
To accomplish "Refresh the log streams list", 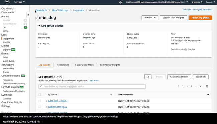I will (x=148, y=77).
